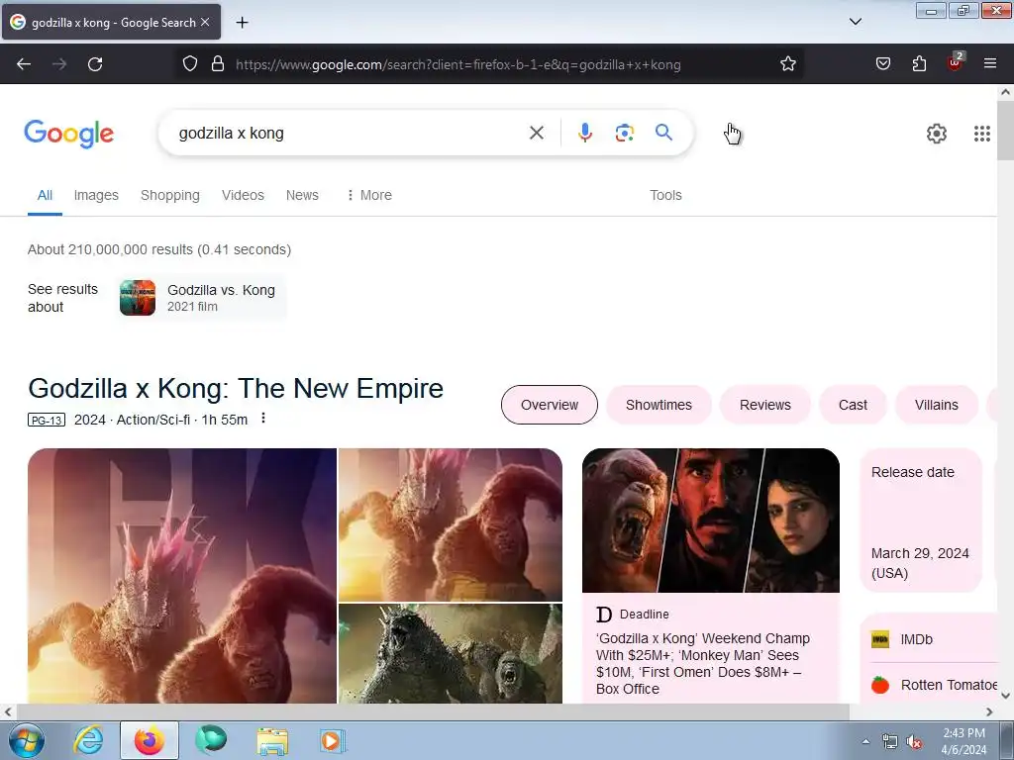The image size is (1014, 760).
Task: Go back with the browser back arrow
Action: 24,64
